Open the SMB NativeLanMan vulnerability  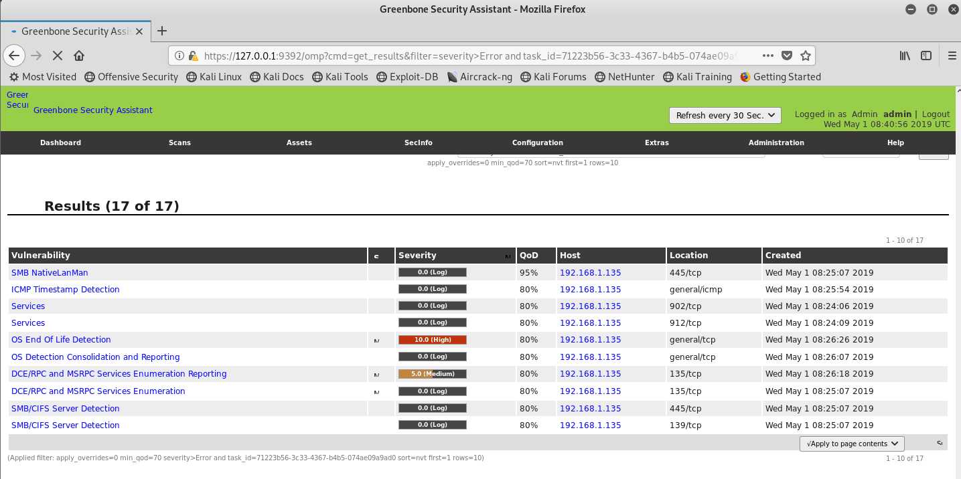coord(50,272)
